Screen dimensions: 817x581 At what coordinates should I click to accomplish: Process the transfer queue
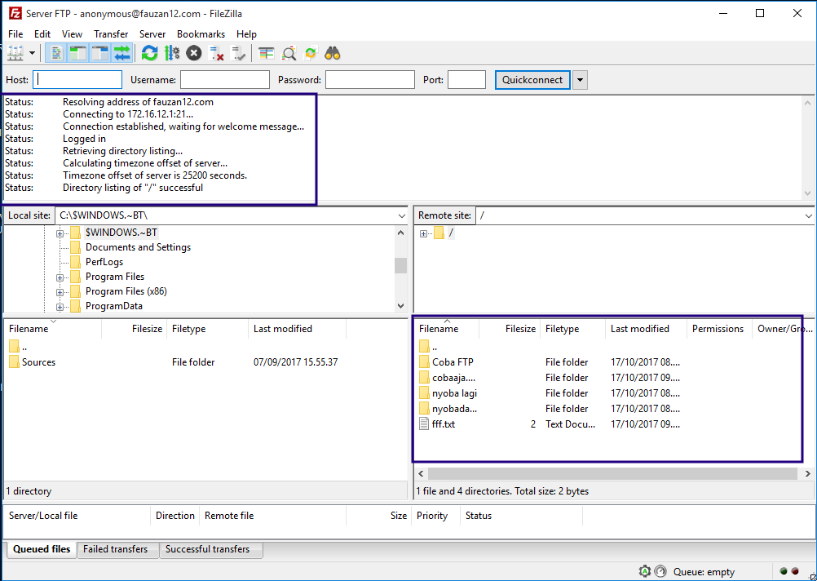(x=170, y=52)
